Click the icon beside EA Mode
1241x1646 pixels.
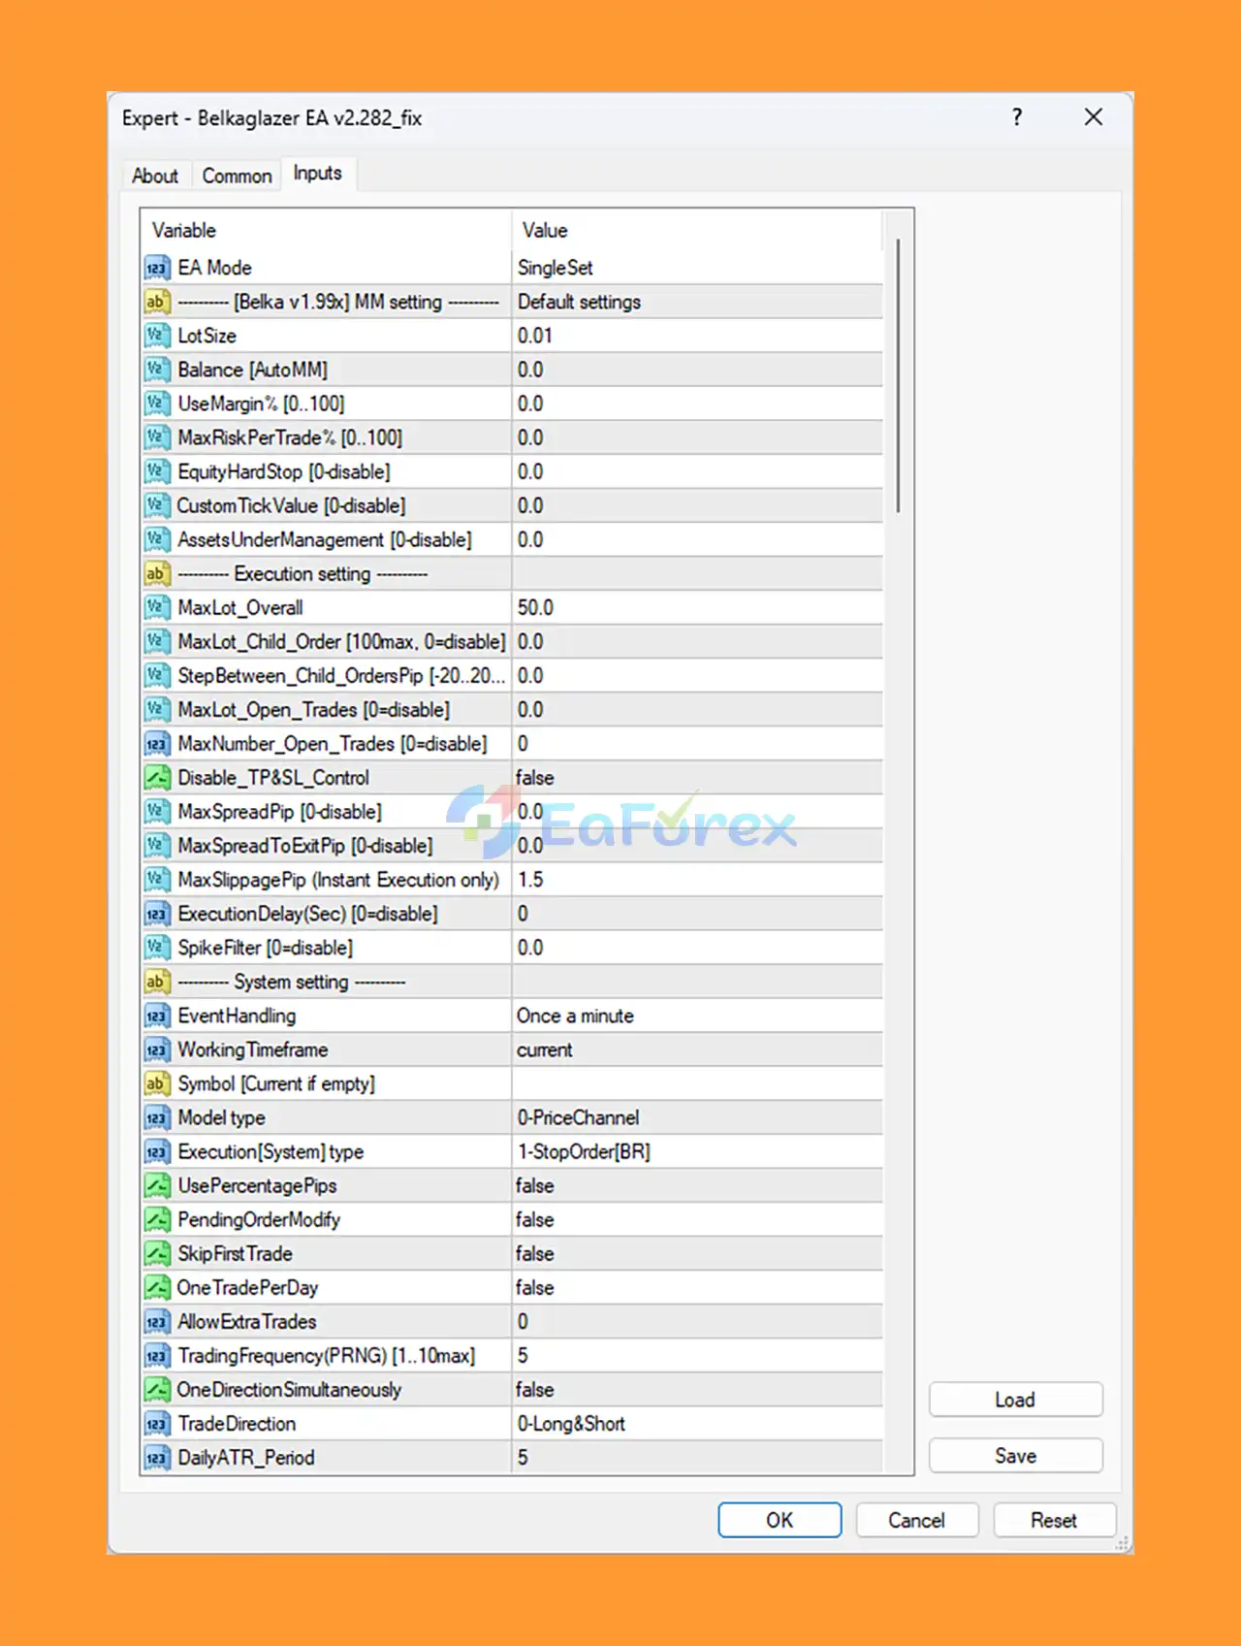point(157,268)
